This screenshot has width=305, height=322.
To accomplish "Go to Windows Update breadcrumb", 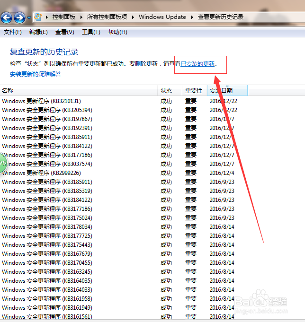I will (162, 17).
